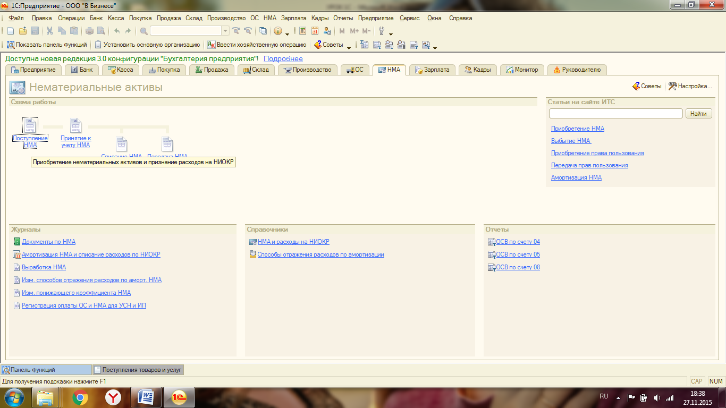Open Документы по НМА journal
Screen dimensions: 726x408
(x=48, y=242)
